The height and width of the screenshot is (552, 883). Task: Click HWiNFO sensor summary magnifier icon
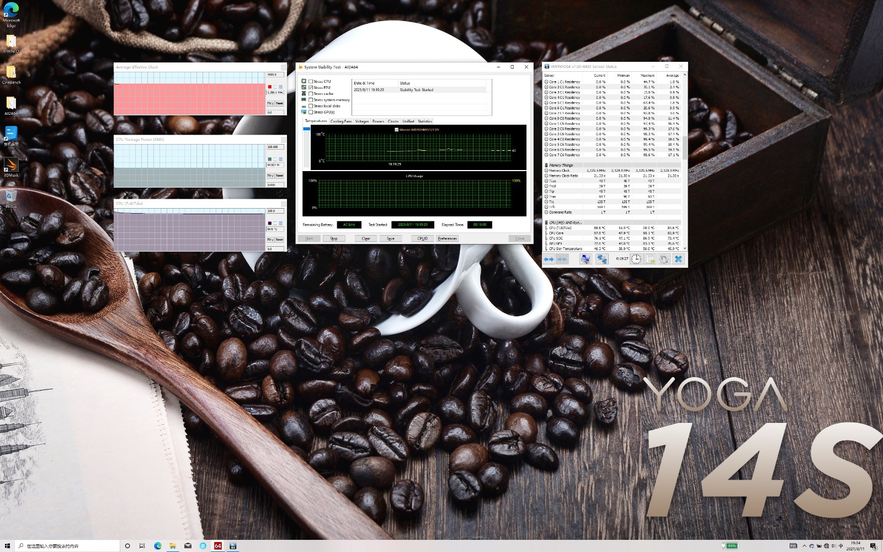(x=585, y=259)
